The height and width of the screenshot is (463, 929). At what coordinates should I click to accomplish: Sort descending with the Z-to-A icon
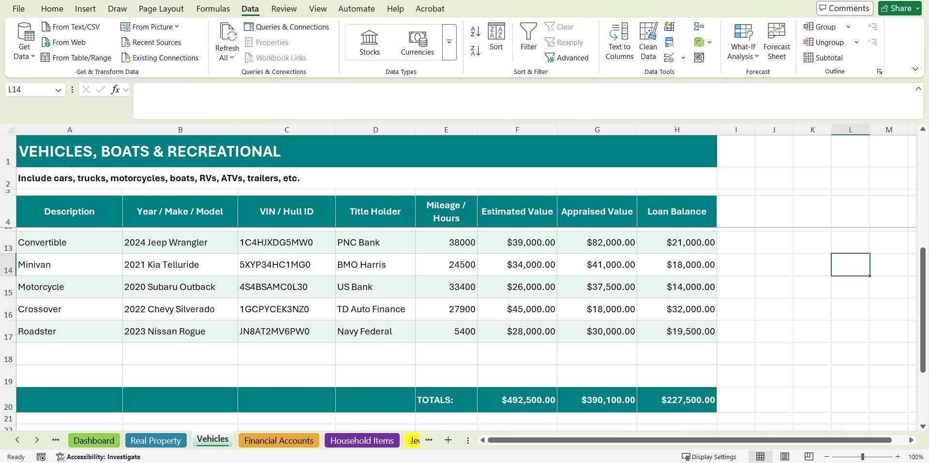pyautogui.click(x=475, y=50)
